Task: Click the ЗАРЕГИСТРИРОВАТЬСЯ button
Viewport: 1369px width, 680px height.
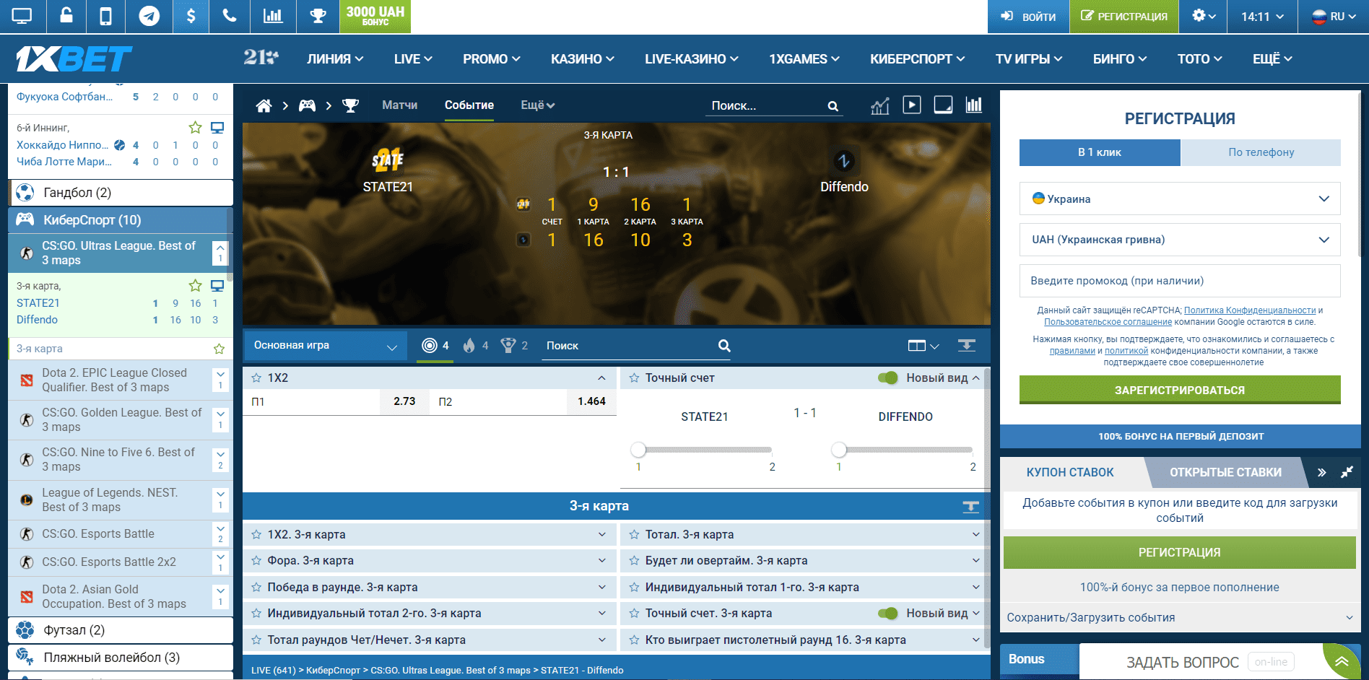Action: point(1180,390)
